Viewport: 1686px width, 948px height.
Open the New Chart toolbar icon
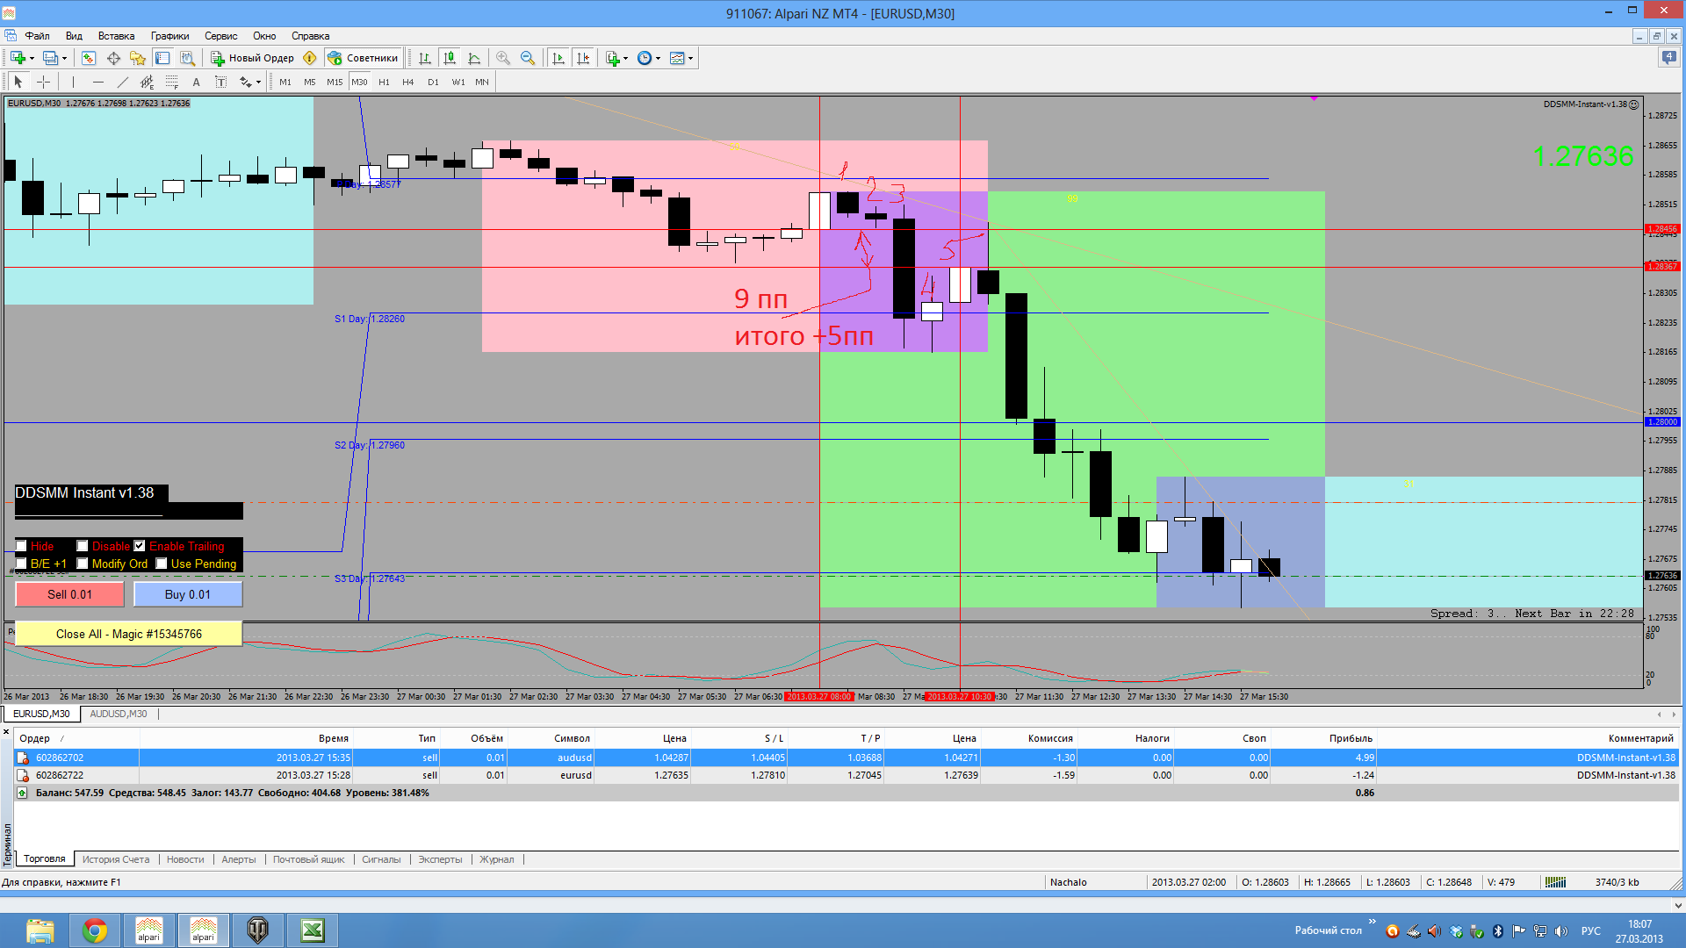pyautogui.click(x=18, y=58)
